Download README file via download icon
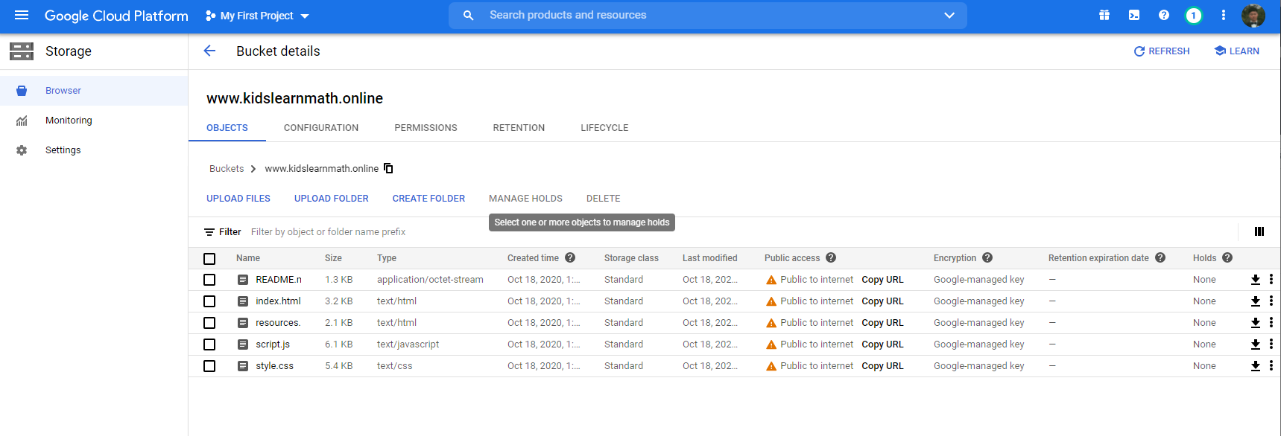Image resolution: width=1281 pixels, height=436 pixels. [1256, 280]
